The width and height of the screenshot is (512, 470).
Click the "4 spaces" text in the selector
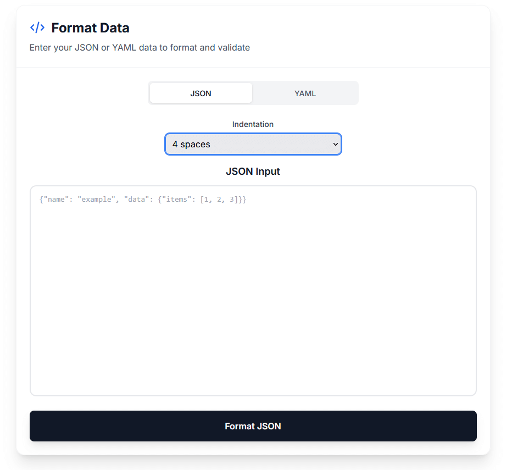(191, 145)
